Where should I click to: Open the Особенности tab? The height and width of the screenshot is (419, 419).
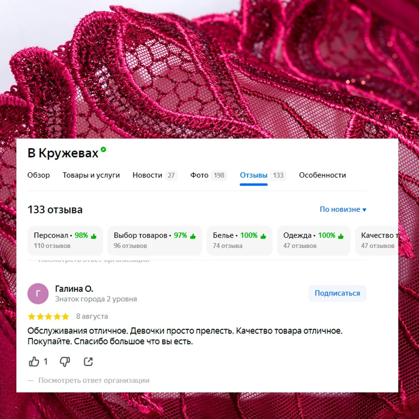[x=322, y=175]
